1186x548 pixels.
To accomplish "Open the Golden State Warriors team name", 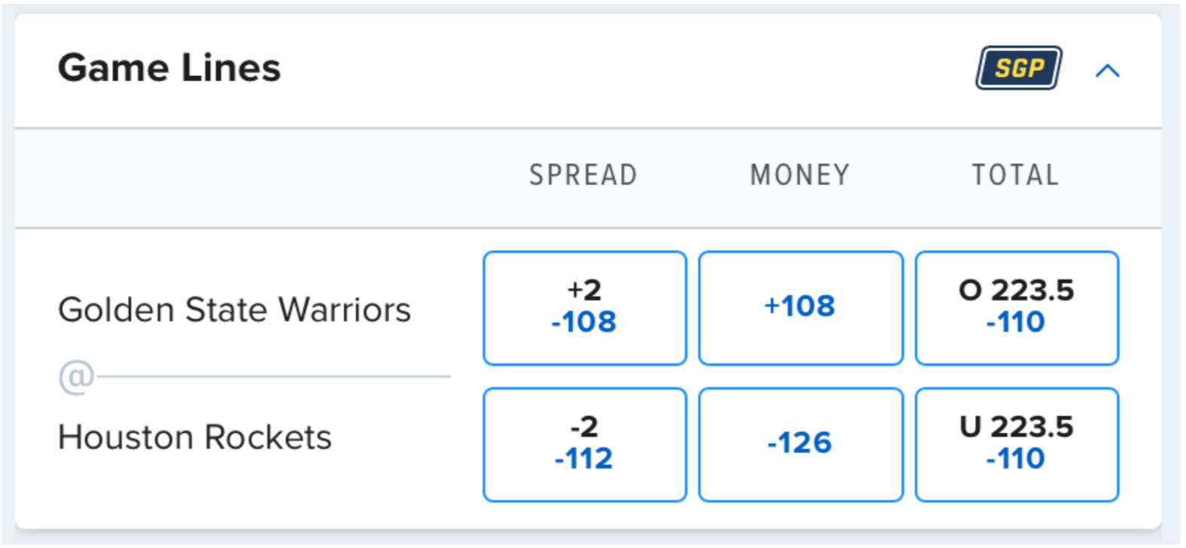I will (234, 310).
